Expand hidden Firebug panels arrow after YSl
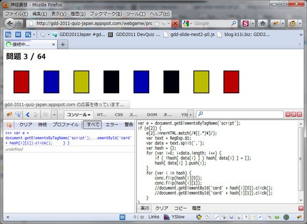Screen dimensions: 307x224 coord(190,115)
